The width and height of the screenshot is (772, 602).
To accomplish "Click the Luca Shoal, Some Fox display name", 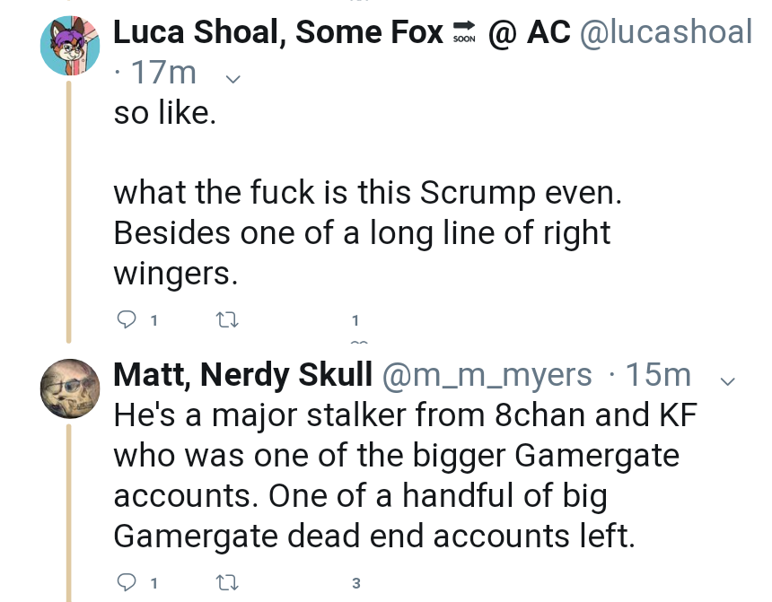I will [278, 32].
